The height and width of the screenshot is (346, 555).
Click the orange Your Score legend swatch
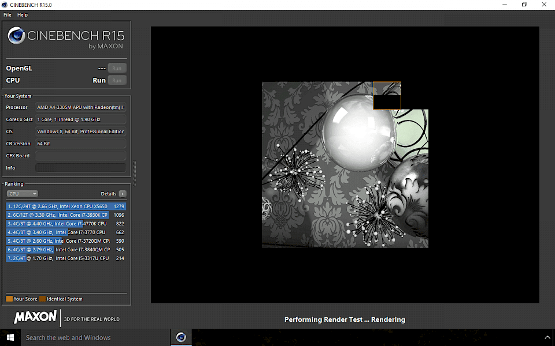(9, 299)
